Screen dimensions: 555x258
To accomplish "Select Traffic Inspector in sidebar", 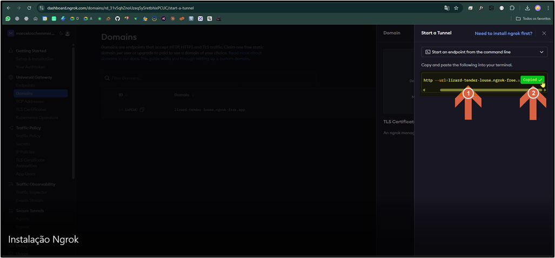I will point(31,192).
